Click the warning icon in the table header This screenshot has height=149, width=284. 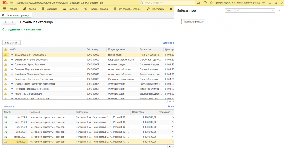tap(6, 49)
